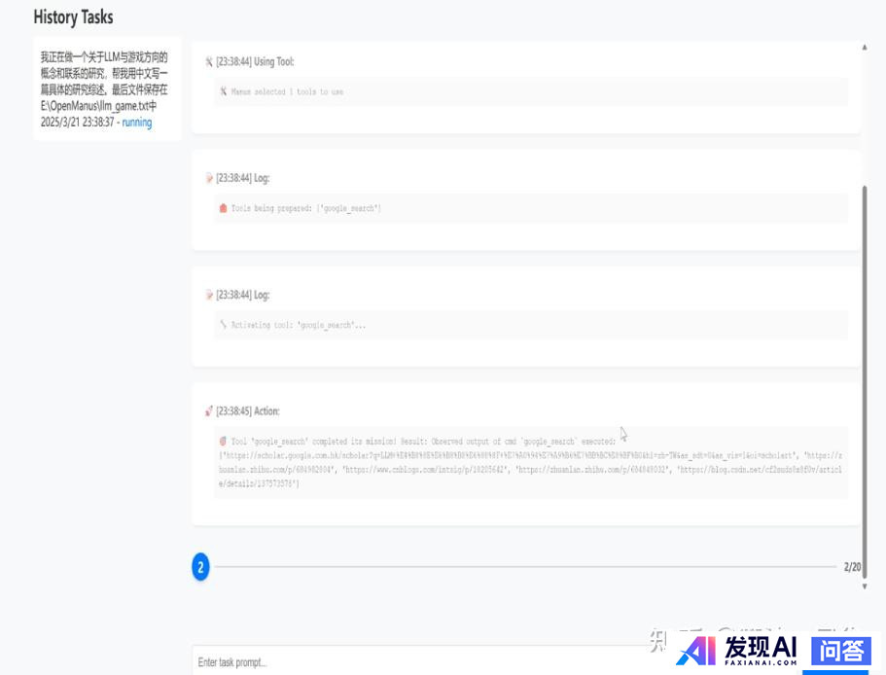Click '[23:38:44] Using Tool:' header

tap(255, 61)
